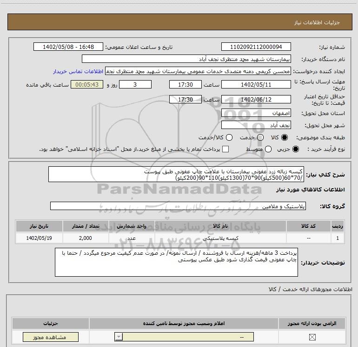Click the buyer notes text area
Image resolution: width=358 pixels, height=347 pixels.
point(176,262)
